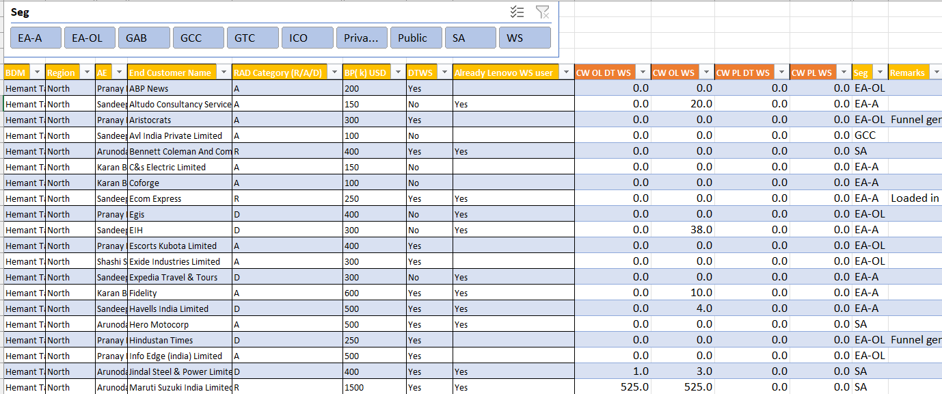Screen dimensions: 942x394
Task: Select the Seg slicer title header
Action: pyautogui.click(x=21, y=12)
